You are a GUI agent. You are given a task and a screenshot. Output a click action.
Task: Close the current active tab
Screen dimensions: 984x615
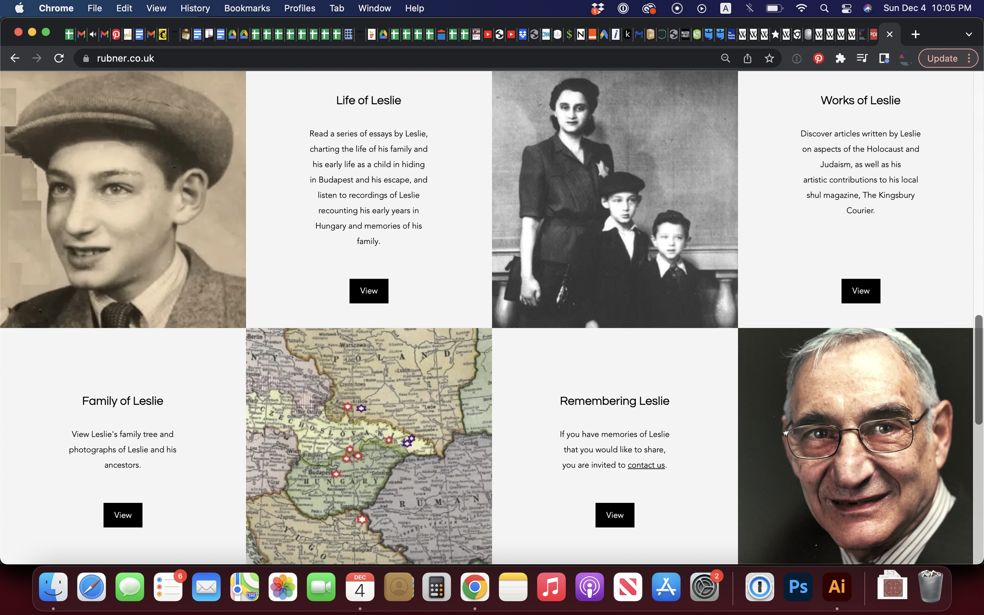coord(890,34)
